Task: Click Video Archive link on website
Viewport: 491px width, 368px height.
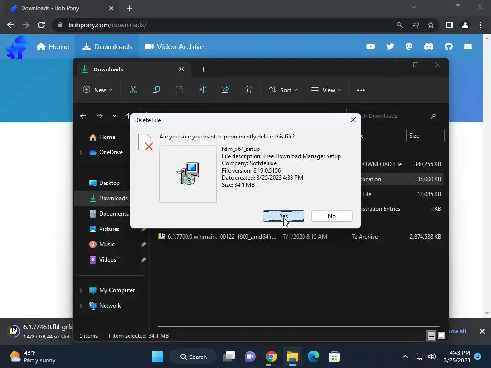Action: [x=174, y=46]
